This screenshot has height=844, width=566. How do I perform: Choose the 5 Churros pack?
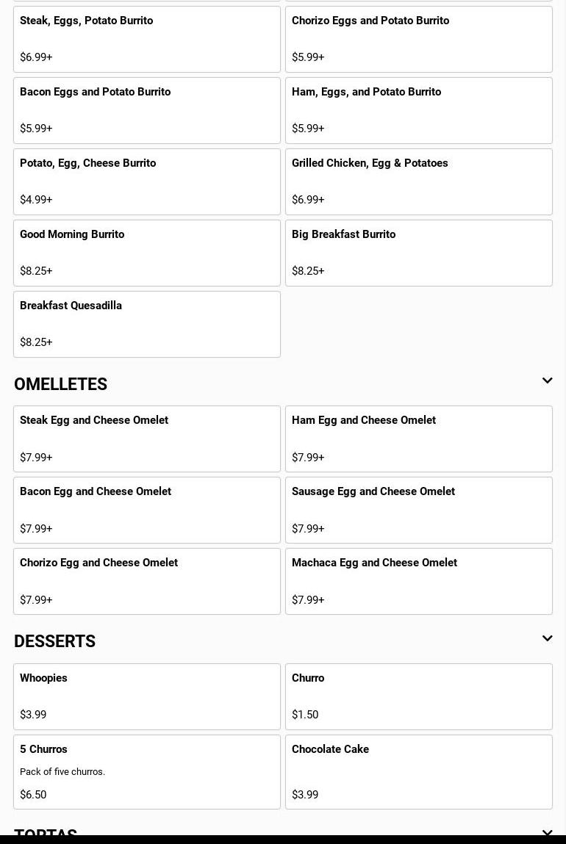pos(147,771)
